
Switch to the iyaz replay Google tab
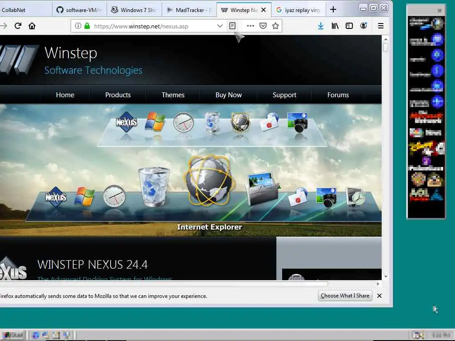[x=298, y=10]
